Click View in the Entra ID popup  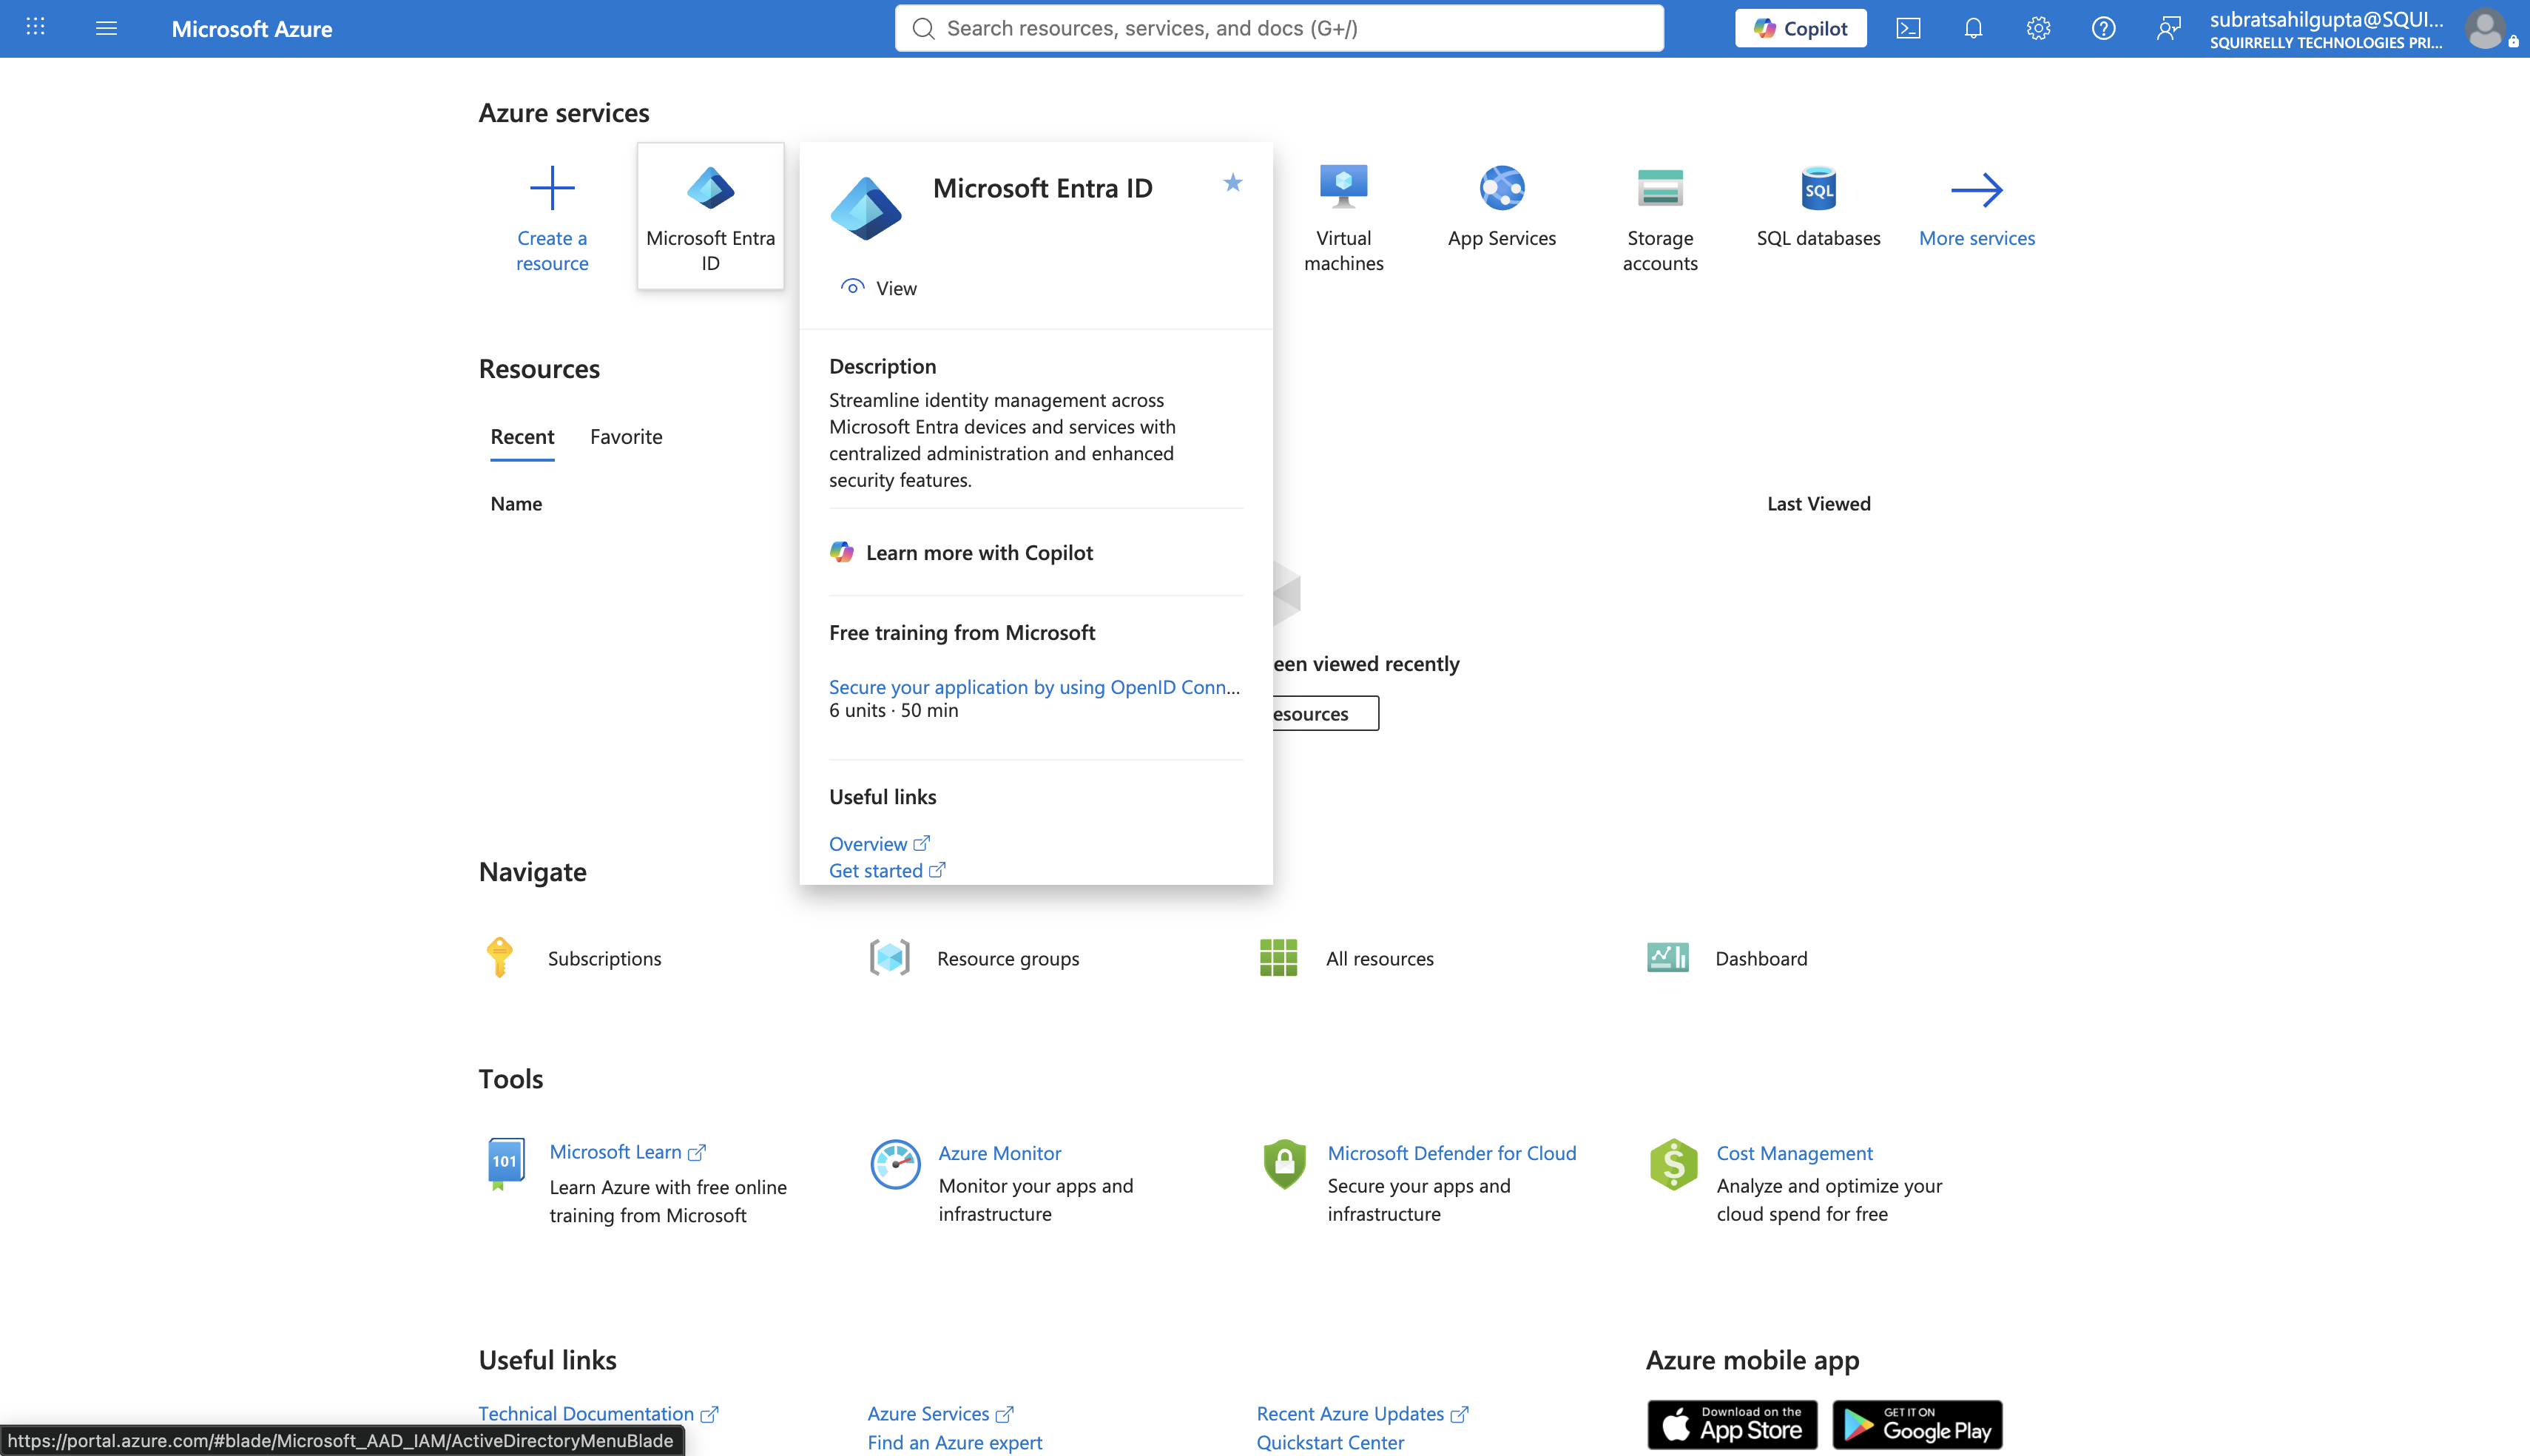point(879,288)
